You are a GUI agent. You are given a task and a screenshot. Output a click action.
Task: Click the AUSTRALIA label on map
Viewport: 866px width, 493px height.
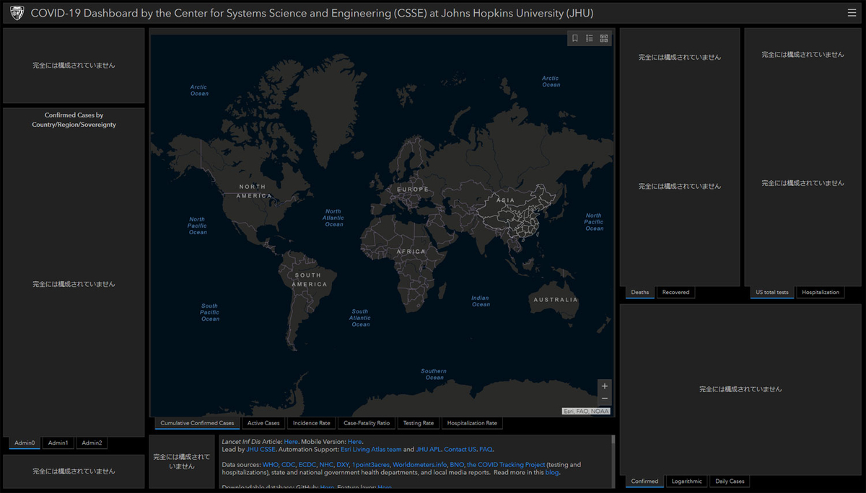556,299
